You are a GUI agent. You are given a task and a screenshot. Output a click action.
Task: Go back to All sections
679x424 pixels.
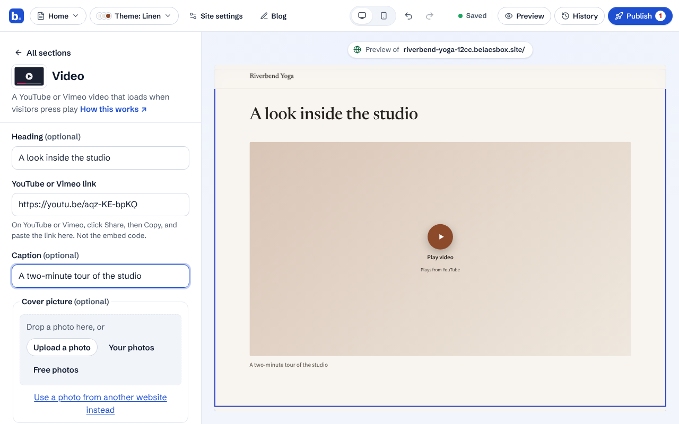point(42,53)
